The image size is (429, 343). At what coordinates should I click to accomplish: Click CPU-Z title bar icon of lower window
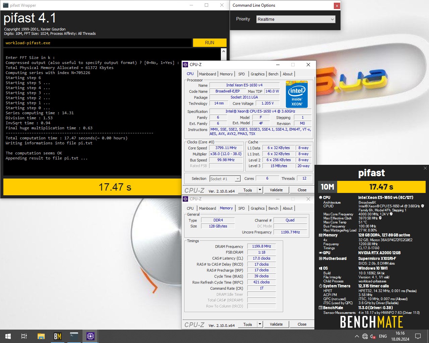185,199
